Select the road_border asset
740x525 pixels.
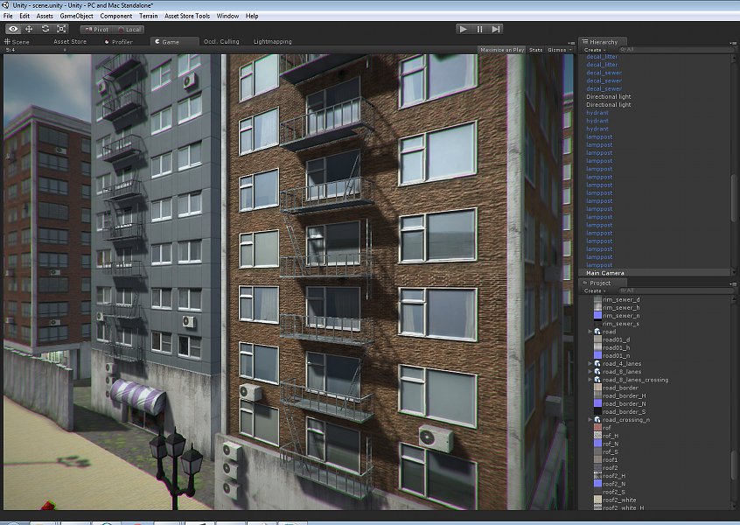click(x=620, y=388)
